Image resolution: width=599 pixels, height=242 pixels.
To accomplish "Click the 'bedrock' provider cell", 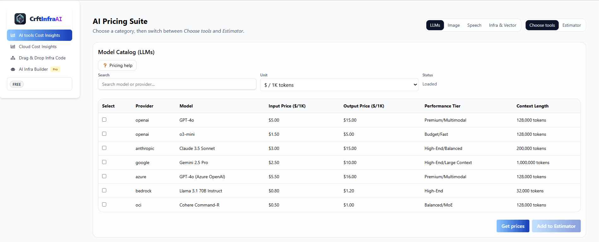I will (143, 191).
